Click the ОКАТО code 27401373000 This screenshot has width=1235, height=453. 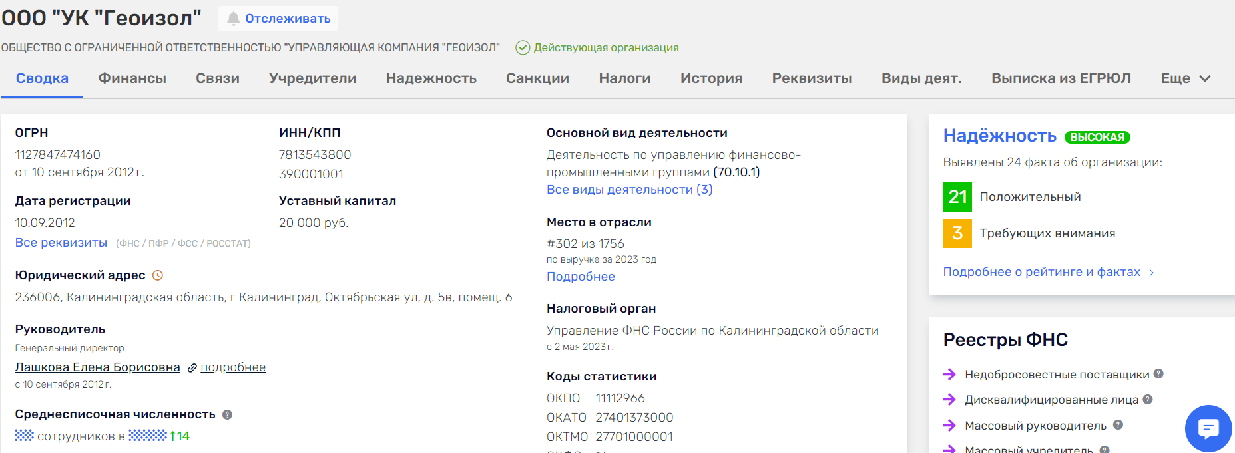coord(634,418)
